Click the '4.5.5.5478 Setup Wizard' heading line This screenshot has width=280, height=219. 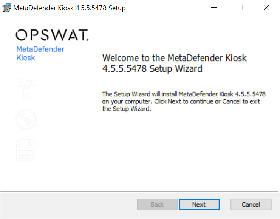tap(152, 69)
